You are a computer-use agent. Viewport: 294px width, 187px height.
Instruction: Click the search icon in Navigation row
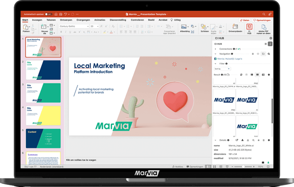(269, 54)
